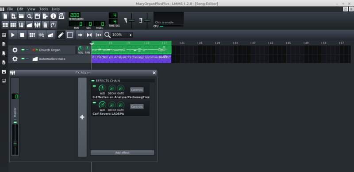Mute the Automation track
Screen dimensions: 354x172
pyautogui.click(x=23, y=59)
